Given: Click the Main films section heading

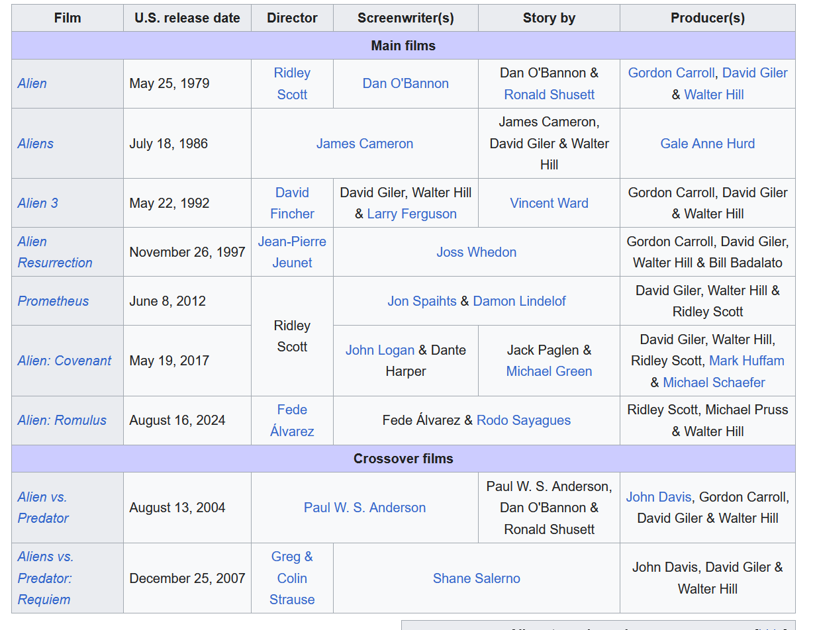Looking at the screenshot, I should click(x=403, y=46).
